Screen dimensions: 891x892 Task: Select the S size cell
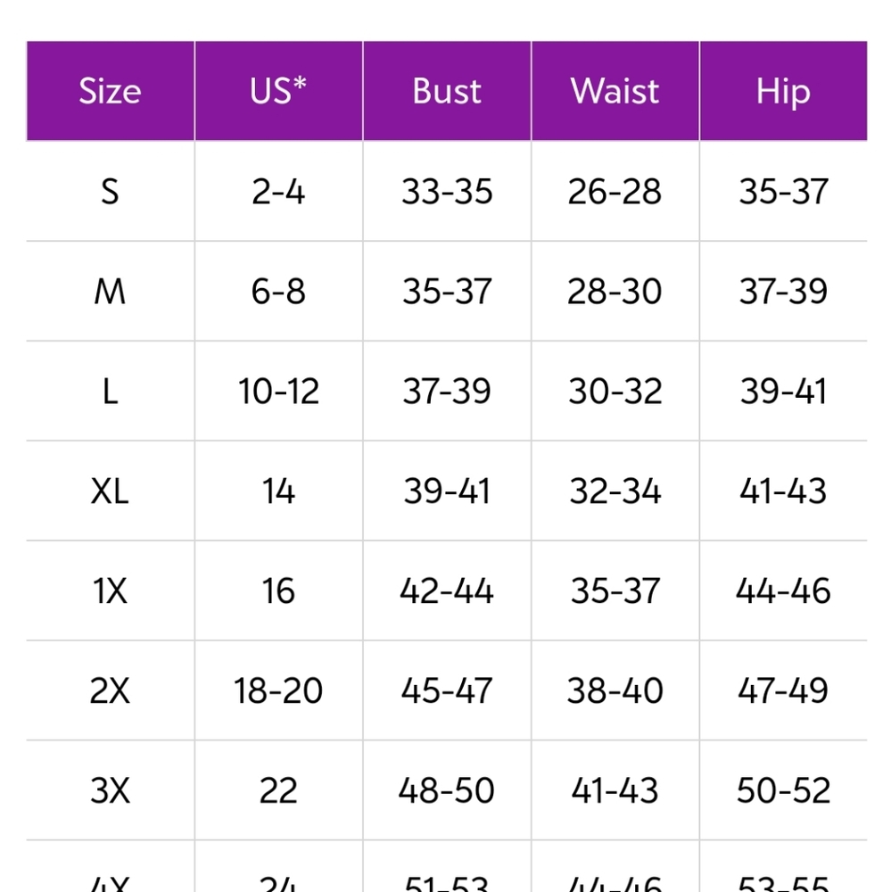click(x=110, y=191)
